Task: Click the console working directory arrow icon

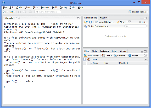Action: [19, 18]
